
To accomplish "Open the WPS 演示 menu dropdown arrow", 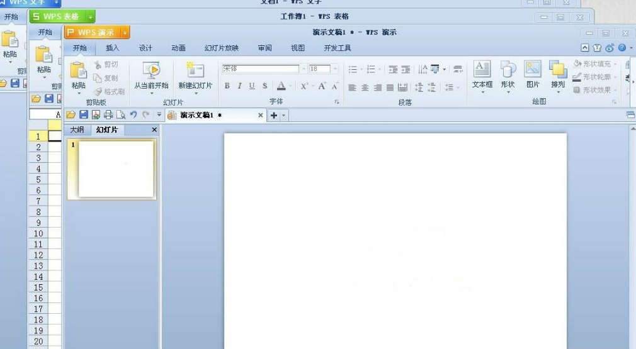I will 125,33.
